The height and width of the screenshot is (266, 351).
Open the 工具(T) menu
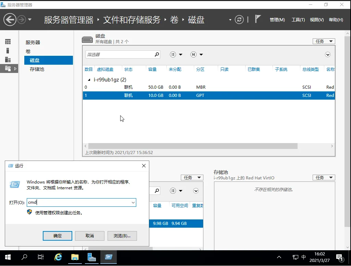[298, 20]
